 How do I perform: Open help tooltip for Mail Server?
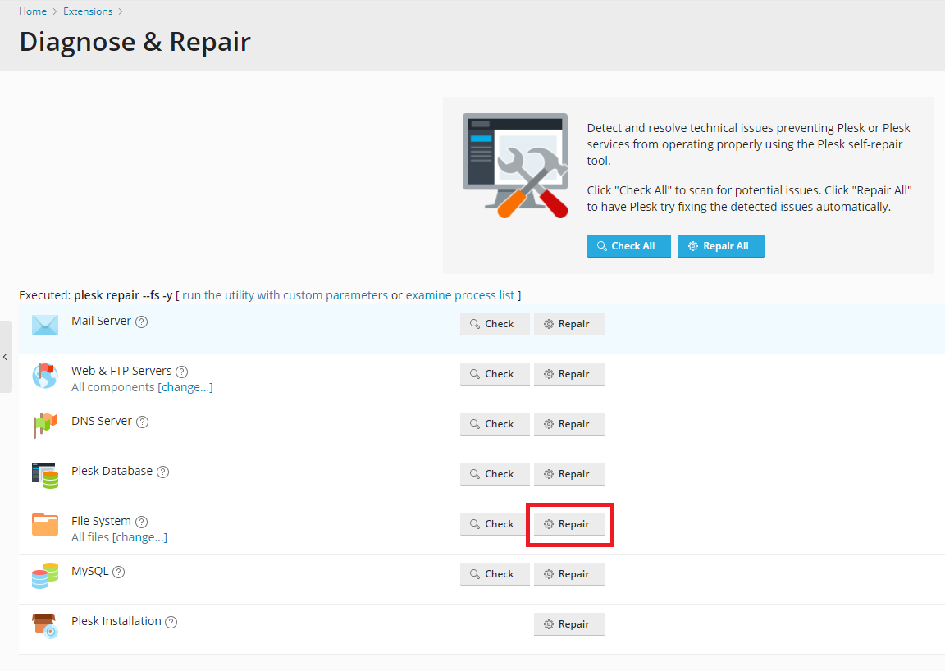pyautogui.click(x=142, y=322)
